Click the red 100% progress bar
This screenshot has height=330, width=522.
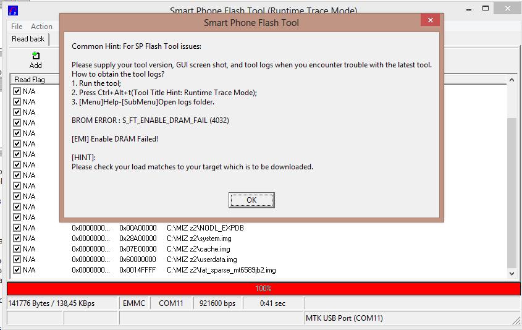tap(263, 289)
